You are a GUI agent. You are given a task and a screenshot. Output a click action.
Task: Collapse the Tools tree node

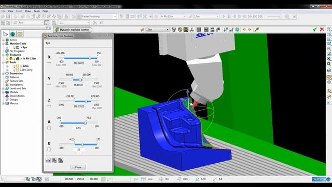3,62
